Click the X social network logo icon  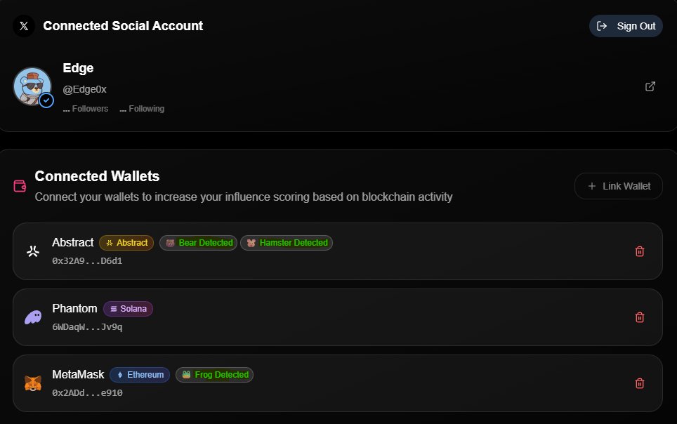pos(24,26)
